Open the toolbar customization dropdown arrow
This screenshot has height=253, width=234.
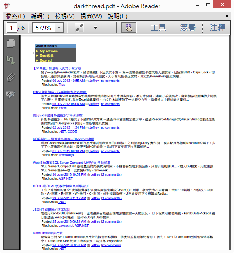[96, 28]
